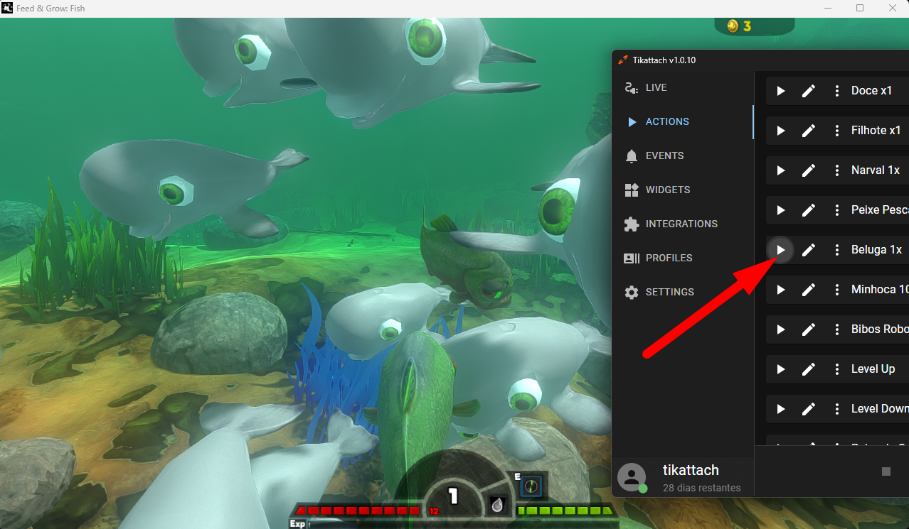Open more options for Filhote x1
This screenshot has height=529, width=909.
click(x=837, y=131)
